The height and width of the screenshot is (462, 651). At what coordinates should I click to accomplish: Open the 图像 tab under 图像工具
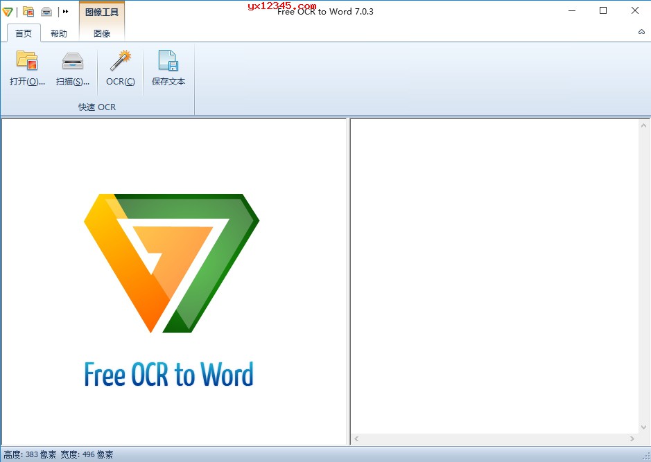[103, 32]
